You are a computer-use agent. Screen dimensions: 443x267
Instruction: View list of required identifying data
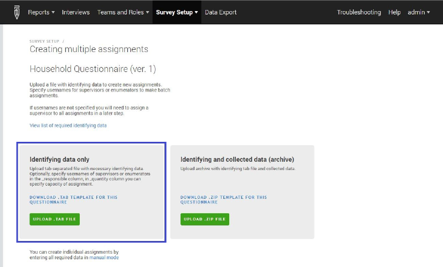pos(68,126)
